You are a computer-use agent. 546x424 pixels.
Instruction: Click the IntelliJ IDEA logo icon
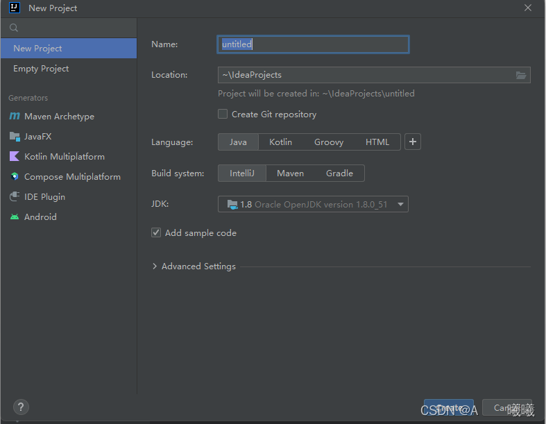[15, 8]
